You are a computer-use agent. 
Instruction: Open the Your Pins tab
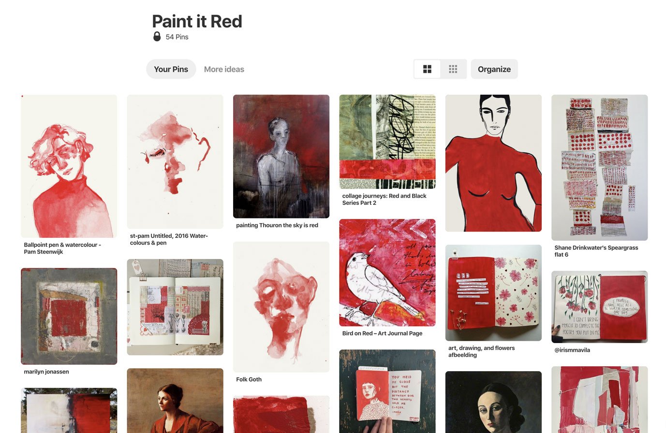(x=171, y=69)
